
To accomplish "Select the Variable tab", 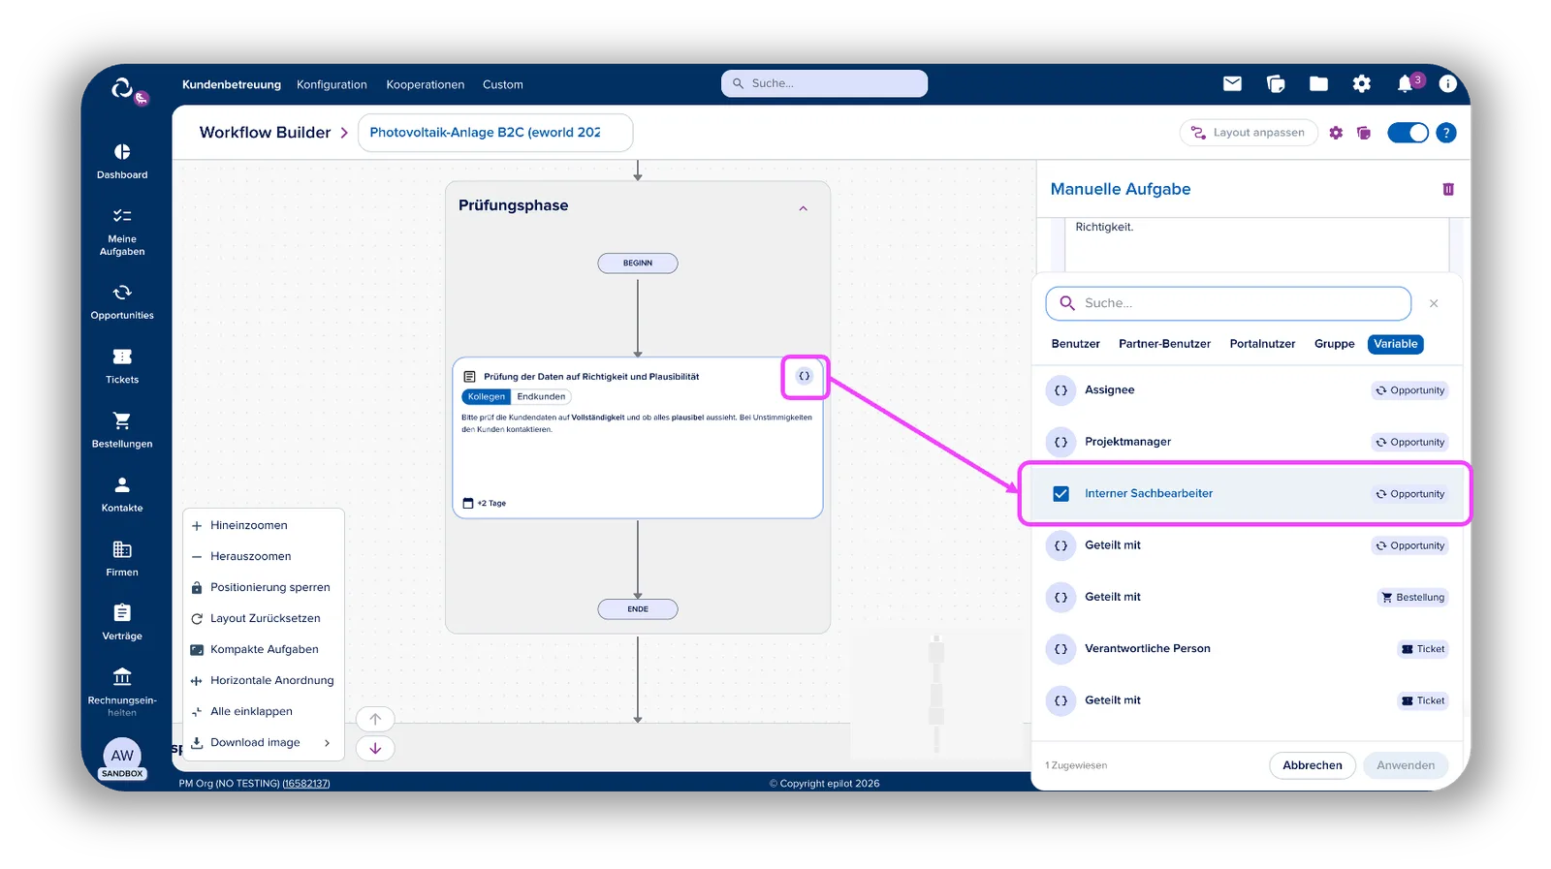I will pyautogui.click(x=1395, y=344).
